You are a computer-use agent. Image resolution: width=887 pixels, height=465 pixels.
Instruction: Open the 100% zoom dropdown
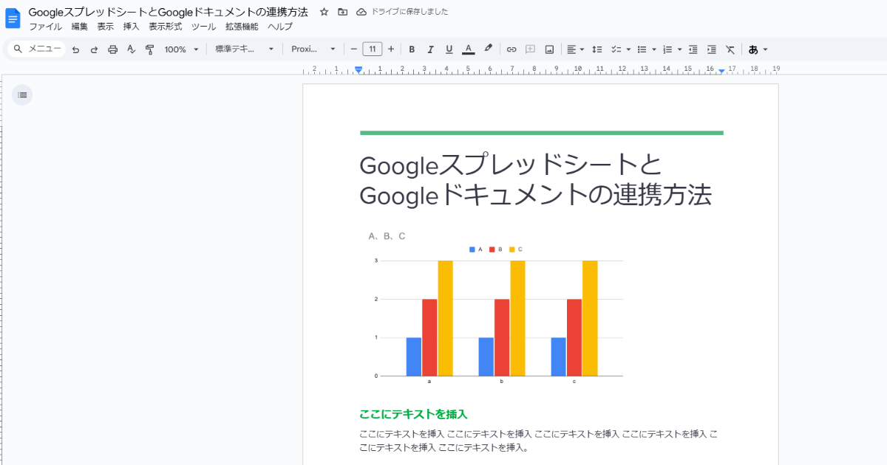coord(181,49)
